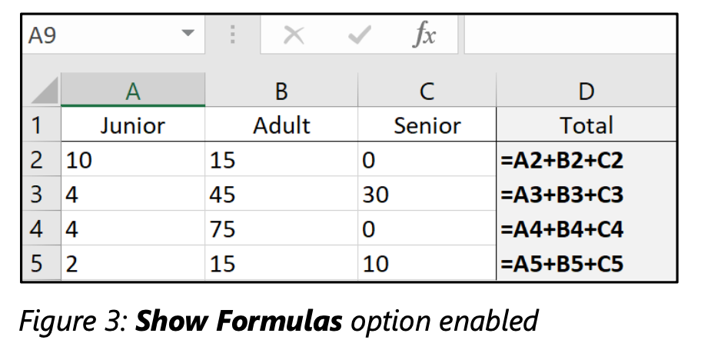Image resolution: width=701 pixels, height=340 pixels.
Task: Click the Cancel X icon in formula bar
Action: pos(294,35)
